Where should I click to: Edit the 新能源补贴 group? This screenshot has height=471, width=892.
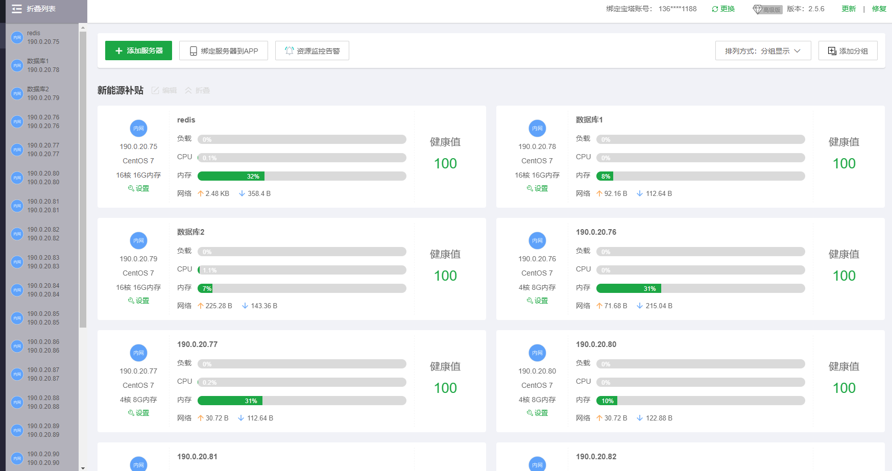[164, 90]
